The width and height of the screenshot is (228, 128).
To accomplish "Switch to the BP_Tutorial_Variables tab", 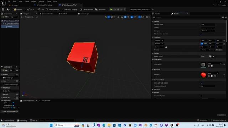I will pyautogui.click(x=44, y=5).
